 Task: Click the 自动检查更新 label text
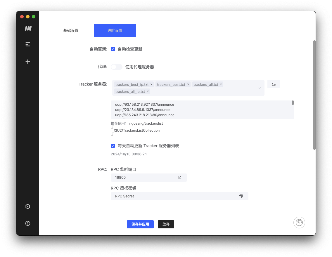(130, 49)
